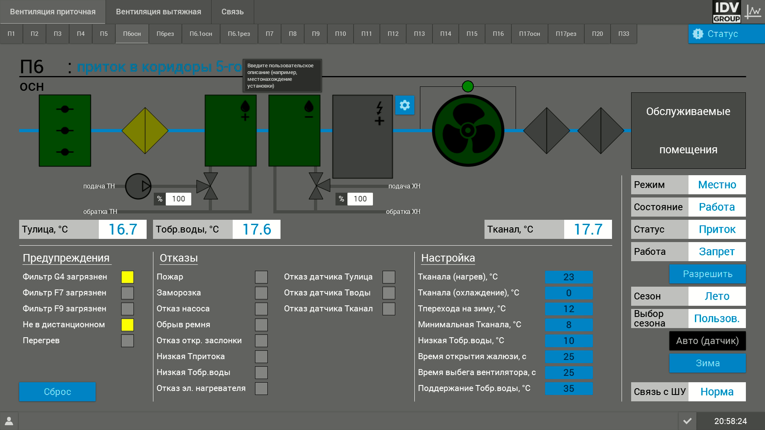Click the yellow filter diamond icon
This screenshot has height=430, width=765.
tap(145, 131)
